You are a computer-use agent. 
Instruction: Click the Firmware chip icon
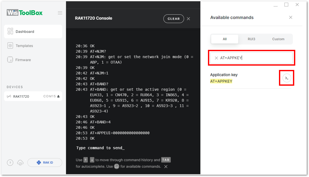[10, 60]
